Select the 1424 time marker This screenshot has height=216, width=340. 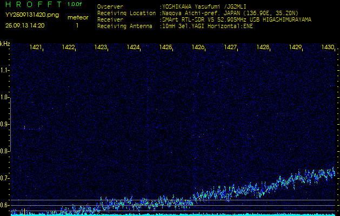[134, 48]
